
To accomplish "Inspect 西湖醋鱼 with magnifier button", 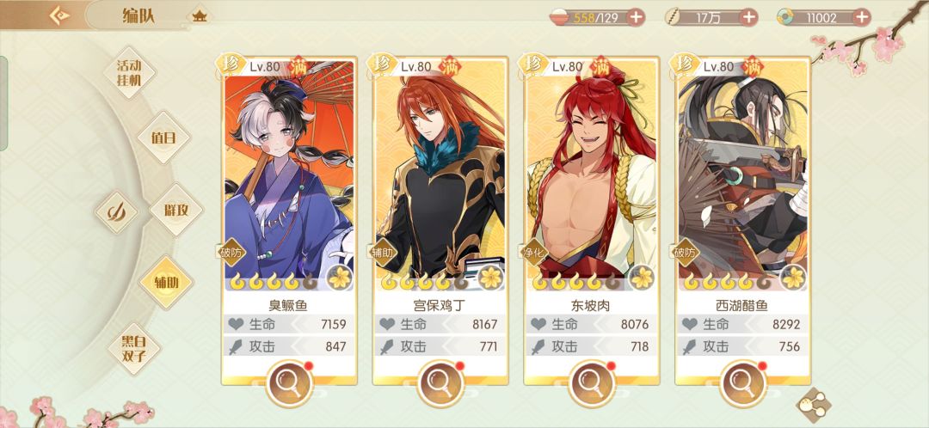I will (x=743, y=383).
